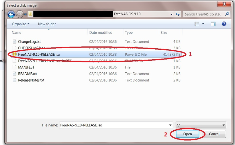Viewport: 235px width, 145px height.
Task: Select the ReleaseNotes.txt file
Action: tap(31, 80)
